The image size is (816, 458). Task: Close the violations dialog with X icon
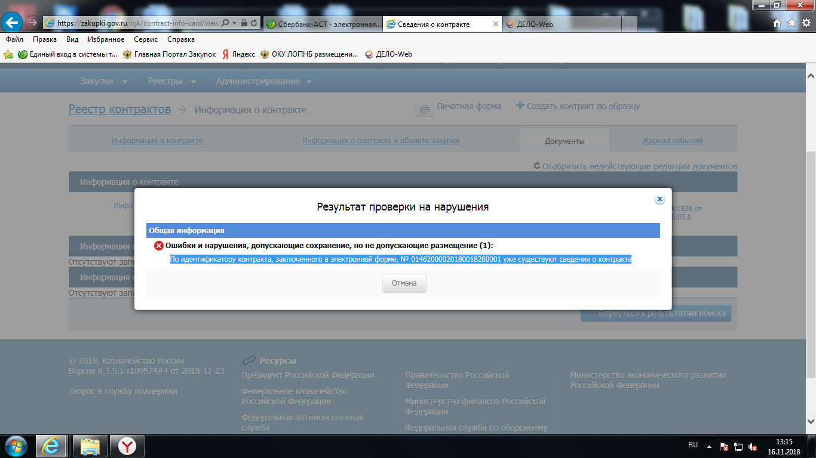click(659, 199)
